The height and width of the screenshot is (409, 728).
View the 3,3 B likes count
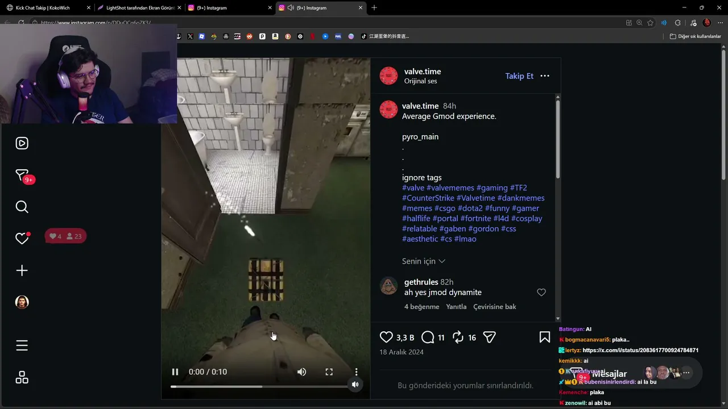click(406, 337)
